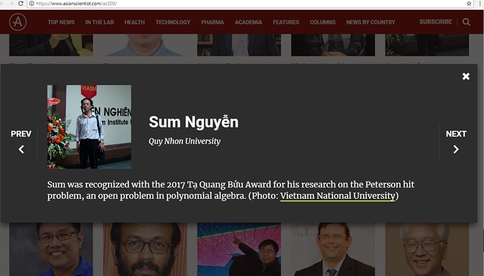Click the URL address bar
The height and width of the screenshot is (276, 484).
tap(248, 4)
